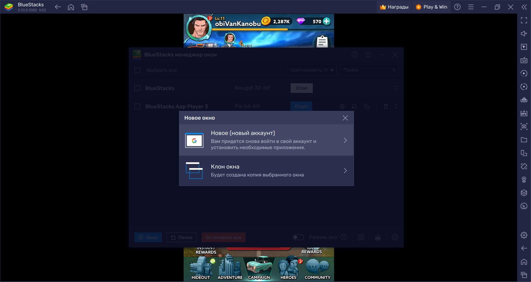Reorder App Player 3 row with arrows
The width and height of the screenshot is (531, 282).
click(x=396, y=106)
